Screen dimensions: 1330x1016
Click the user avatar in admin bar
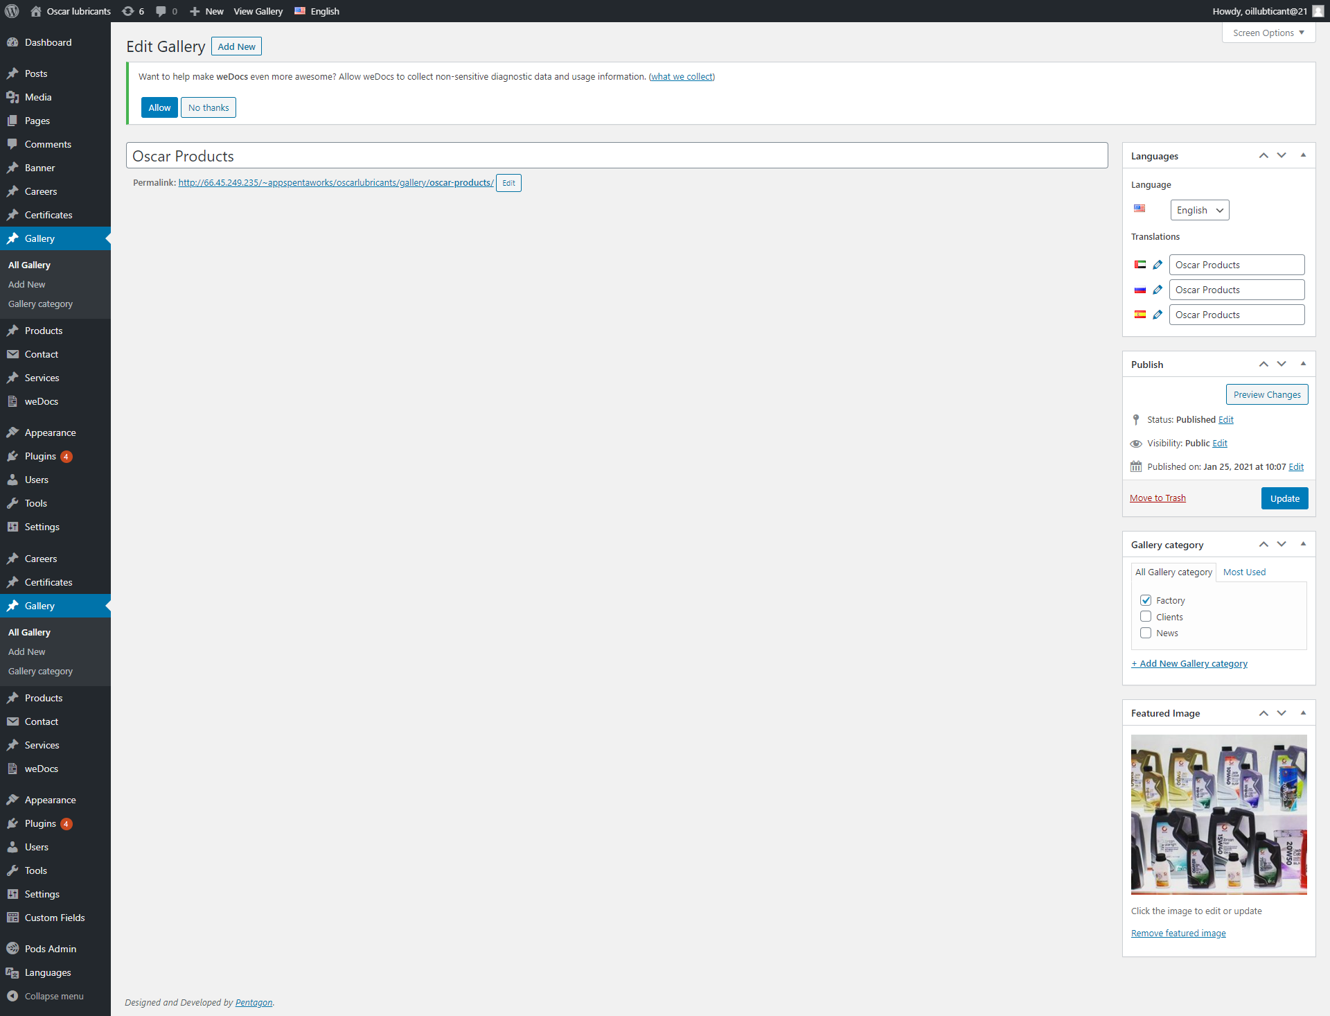pyautogui.click(x=1318, y=11)
